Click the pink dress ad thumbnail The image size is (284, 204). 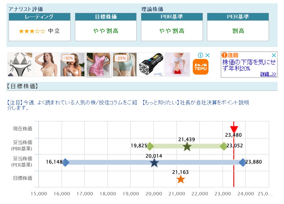coord(98,65)
